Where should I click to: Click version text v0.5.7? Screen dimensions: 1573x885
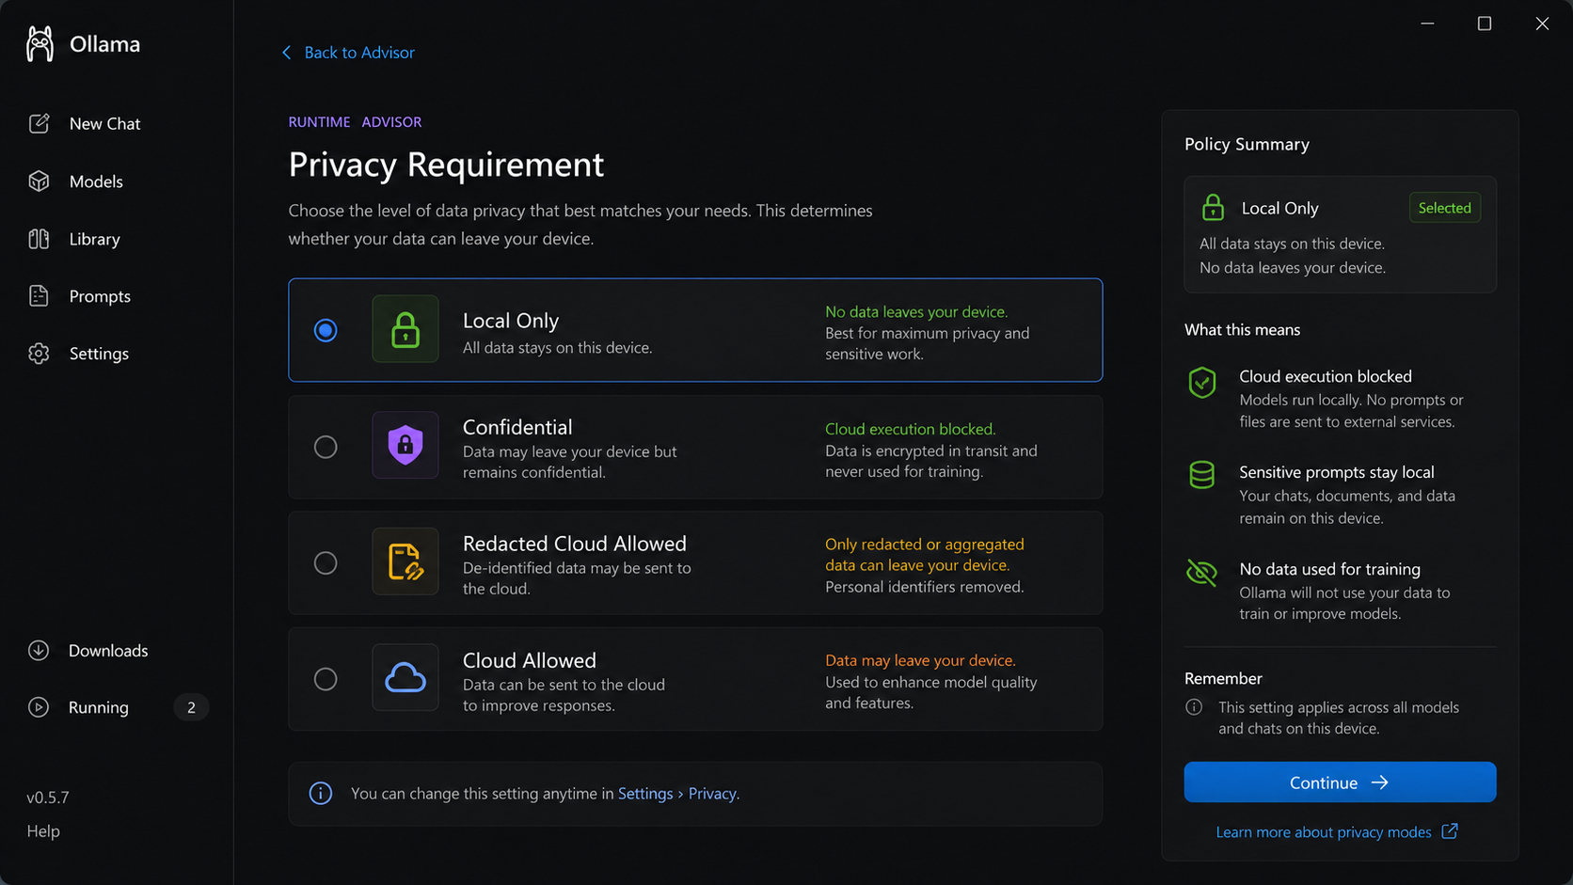point(48,798)
